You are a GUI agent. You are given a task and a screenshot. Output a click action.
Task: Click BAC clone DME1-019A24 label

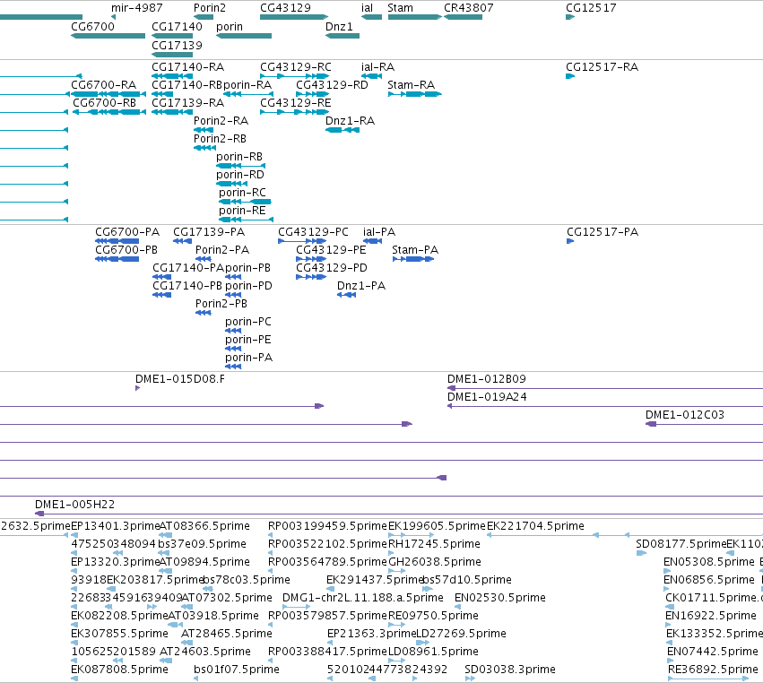(487, 397)
